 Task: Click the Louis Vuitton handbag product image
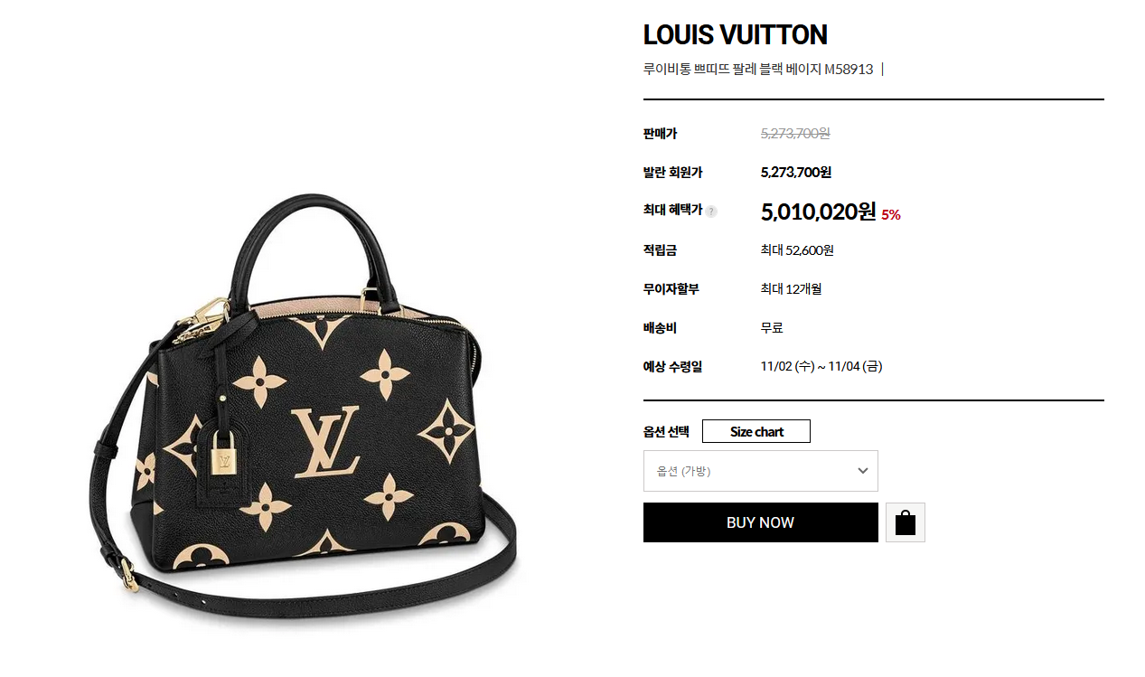[307, 398]
